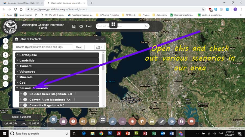Image resolution: width=245 pixels, height=137 pixels.
Task: Click the compass north arrow button
Action: pyautogui.click(x=5, y=55)
